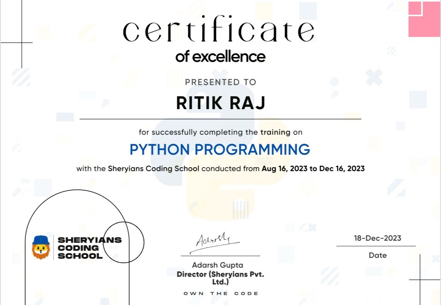
Task: Click the lion mascot logo
Action: click(41, 247)
